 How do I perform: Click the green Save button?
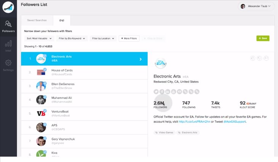[263, 38]
